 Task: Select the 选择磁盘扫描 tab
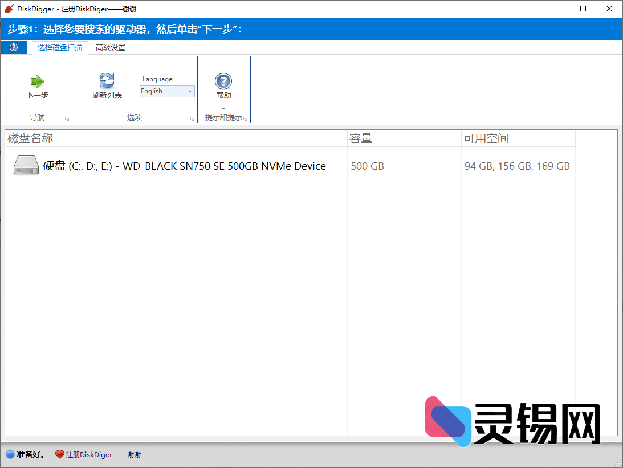tap(59, 47)
